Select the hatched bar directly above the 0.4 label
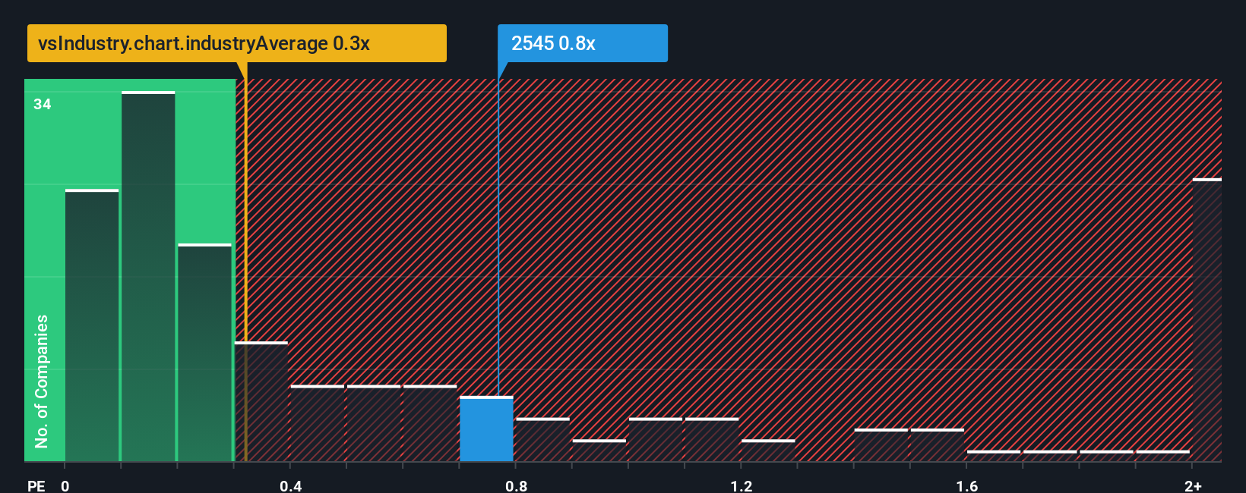The image size is (1246, 493). pyautogui.click(x=318, y=423)
